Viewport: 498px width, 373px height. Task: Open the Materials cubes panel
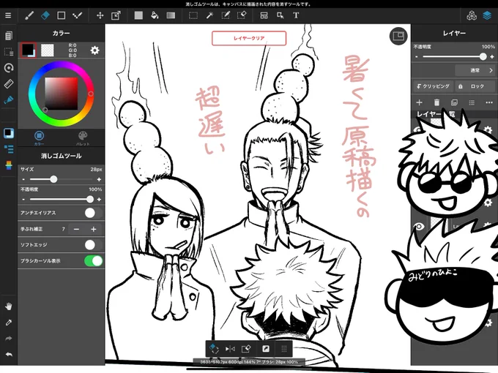coord(472,15)
